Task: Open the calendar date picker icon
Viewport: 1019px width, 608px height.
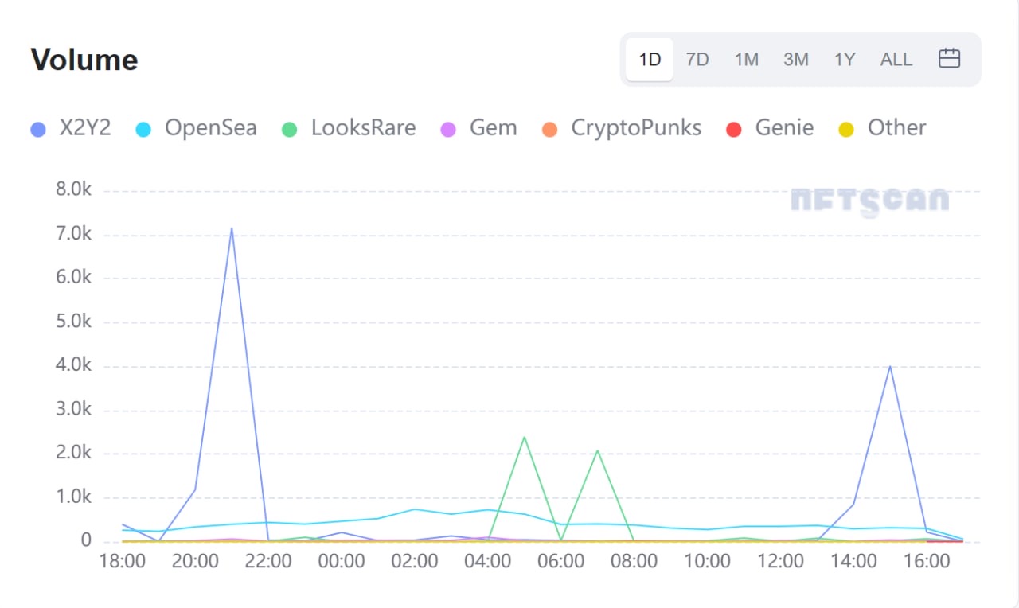Action: [949, 59]
